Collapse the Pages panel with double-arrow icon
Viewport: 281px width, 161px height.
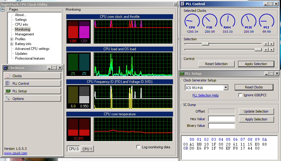[2, 10]
